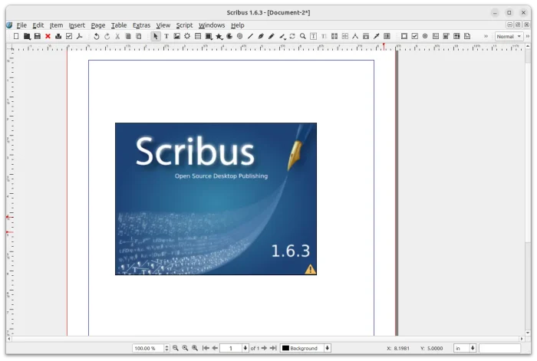Viewport: 537px width, 361px height.
Task: Click the Print toolbar icon
Action: click(x=58, y=36)
